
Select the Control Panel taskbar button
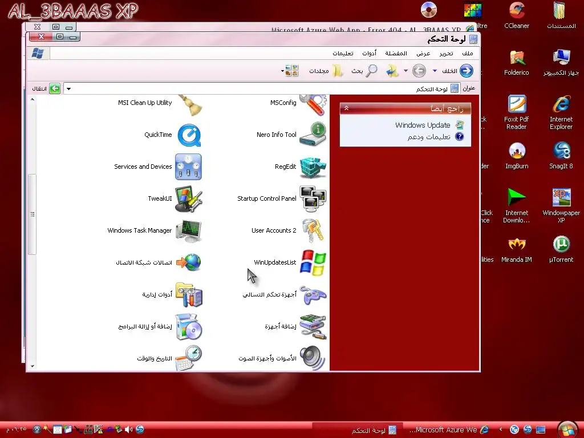click(358, 430)
